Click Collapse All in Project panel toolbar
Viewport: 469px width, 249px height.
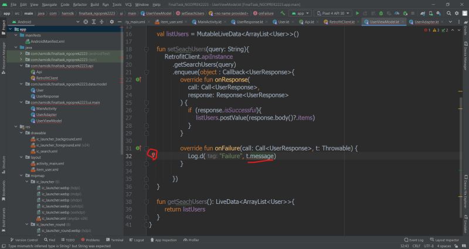pyautogui.click(x=101, y=22)
